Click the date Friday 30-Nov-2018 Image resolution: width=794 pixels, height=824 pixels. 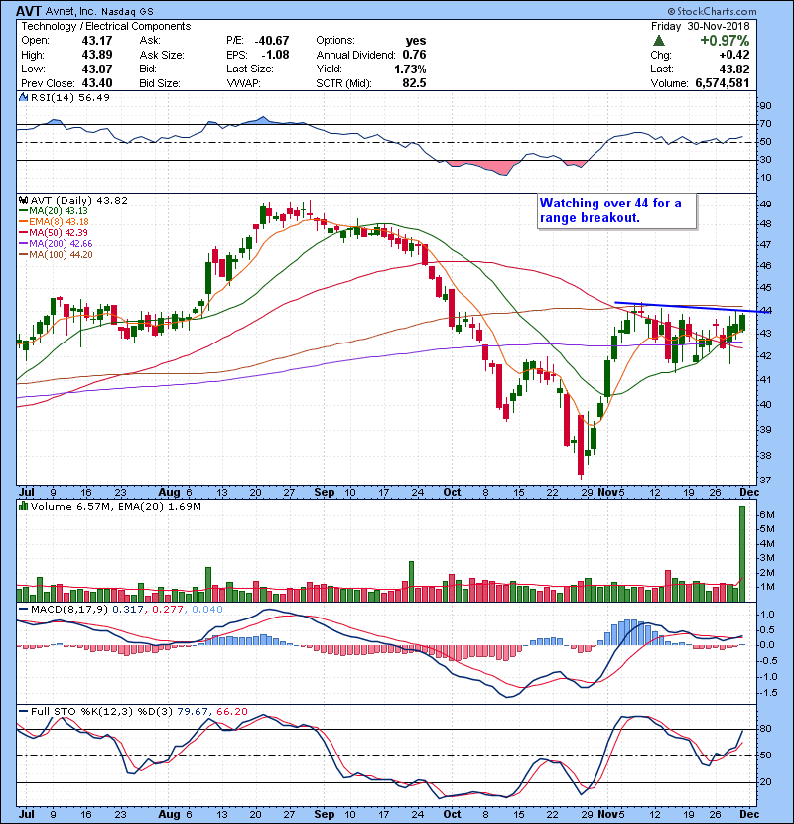click(x=701, y=26)
